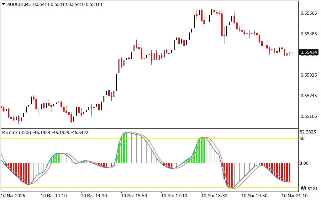321x200 pixels.
Task: Select the 10 Mar 18:30 time label
Action: tap(214, 196)
